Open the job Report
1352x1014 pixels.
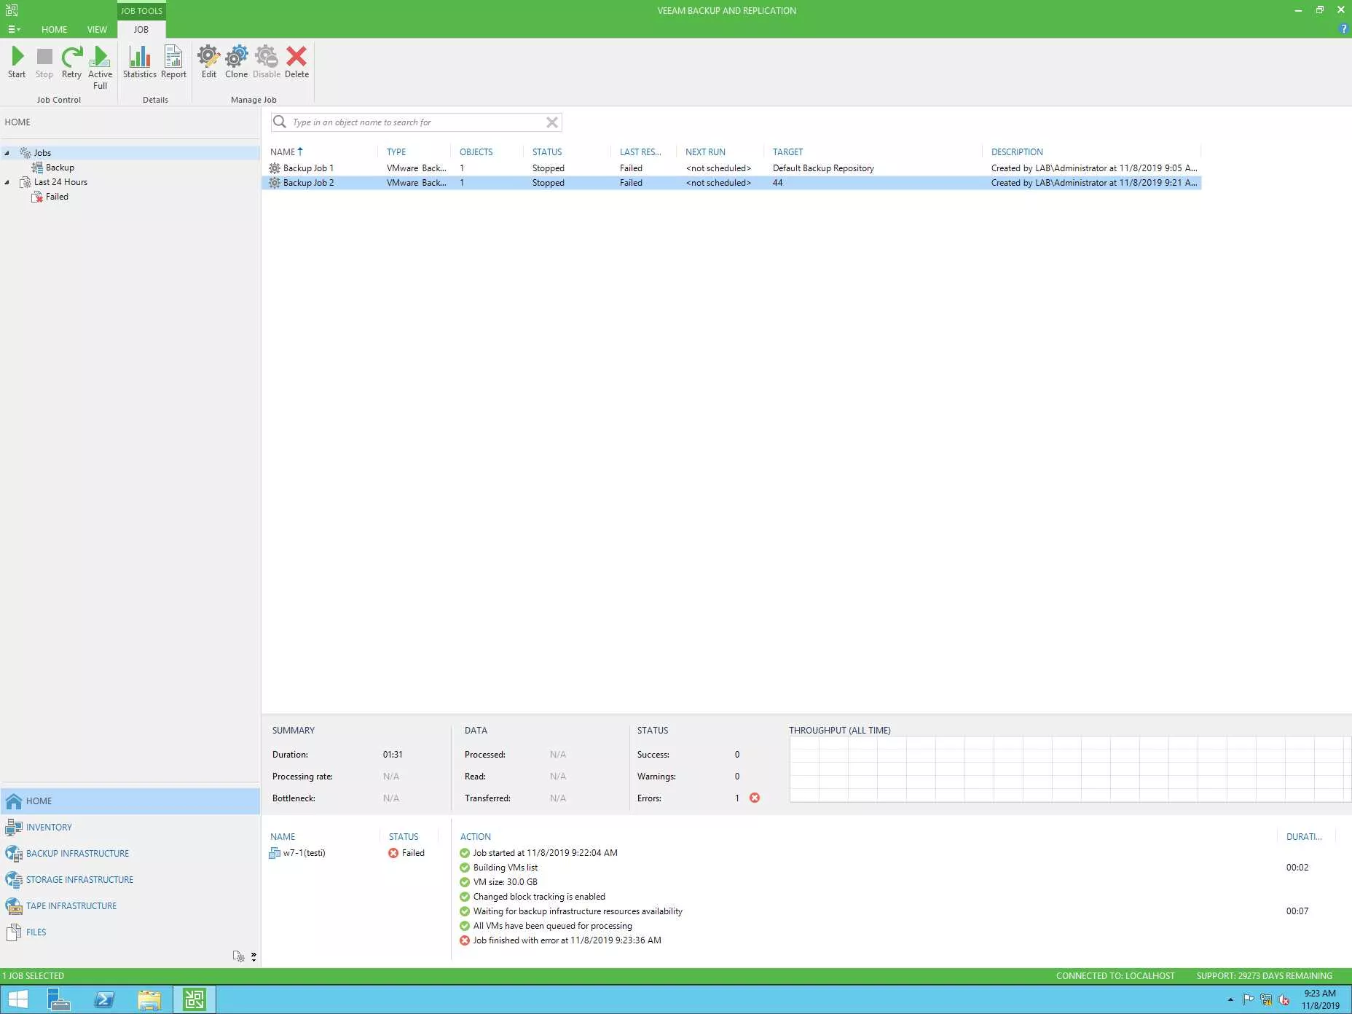(173, 63)
